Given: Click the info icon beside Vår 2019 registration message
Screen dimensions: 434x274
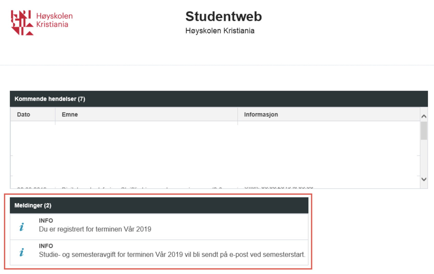Looking at the screenshot, I should pyautogui.click(x=22, y=227).
